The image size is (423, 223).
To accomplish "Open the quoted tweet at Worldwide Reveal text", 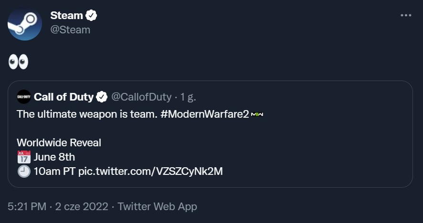I will pos(59,142).
